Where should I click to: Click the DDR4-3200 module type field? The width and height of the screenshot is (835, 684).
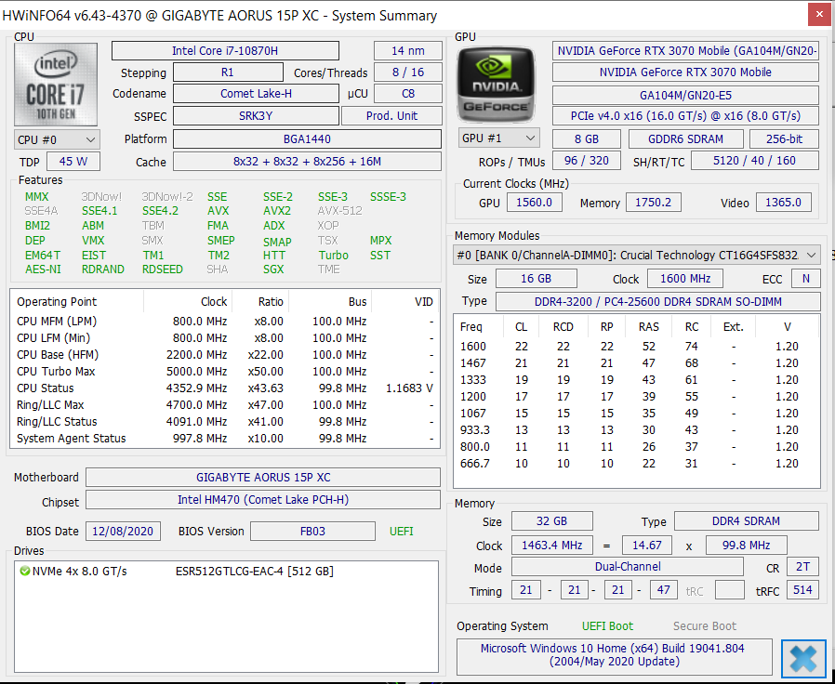click(658, 302)
